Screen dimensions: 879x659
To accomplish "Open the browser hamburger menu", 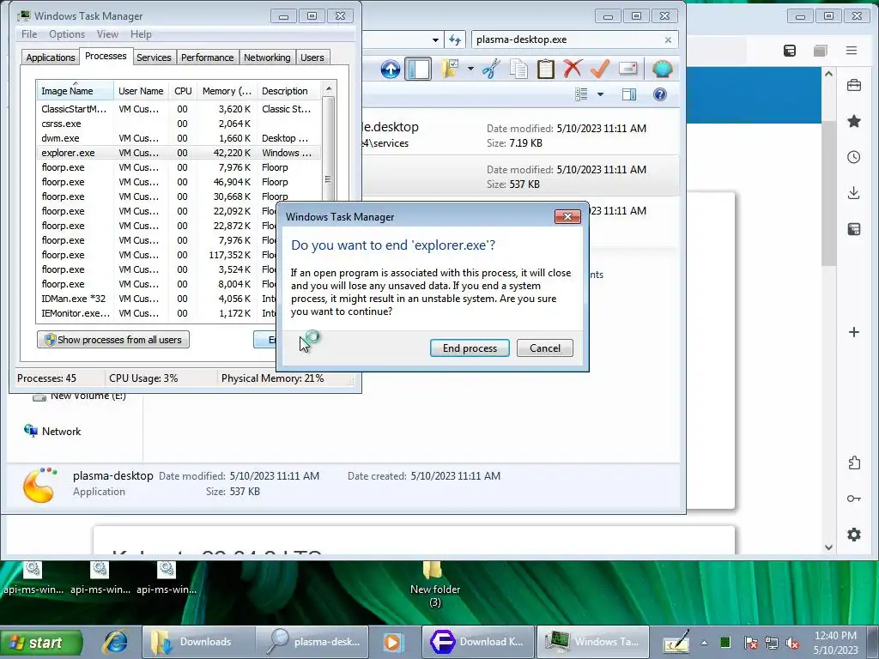I will 852,51.
